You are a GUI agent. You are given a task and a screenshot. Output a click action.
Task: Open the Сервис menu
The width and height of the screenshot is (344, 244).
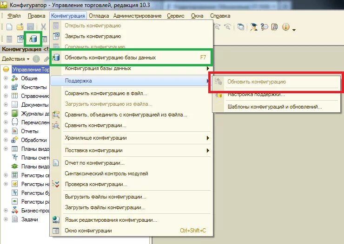pyautogui.click(x=176, y=16)
